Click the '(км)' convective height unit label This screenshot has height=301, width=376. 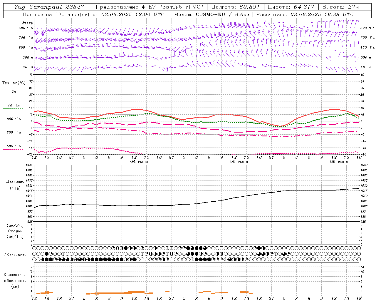pyautogui.click(x=15, y=286)
